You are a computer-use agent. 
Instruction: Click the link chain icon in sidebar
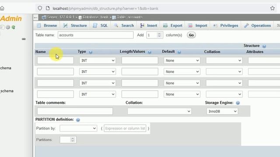pyautogui.click(x=24, y=39)
